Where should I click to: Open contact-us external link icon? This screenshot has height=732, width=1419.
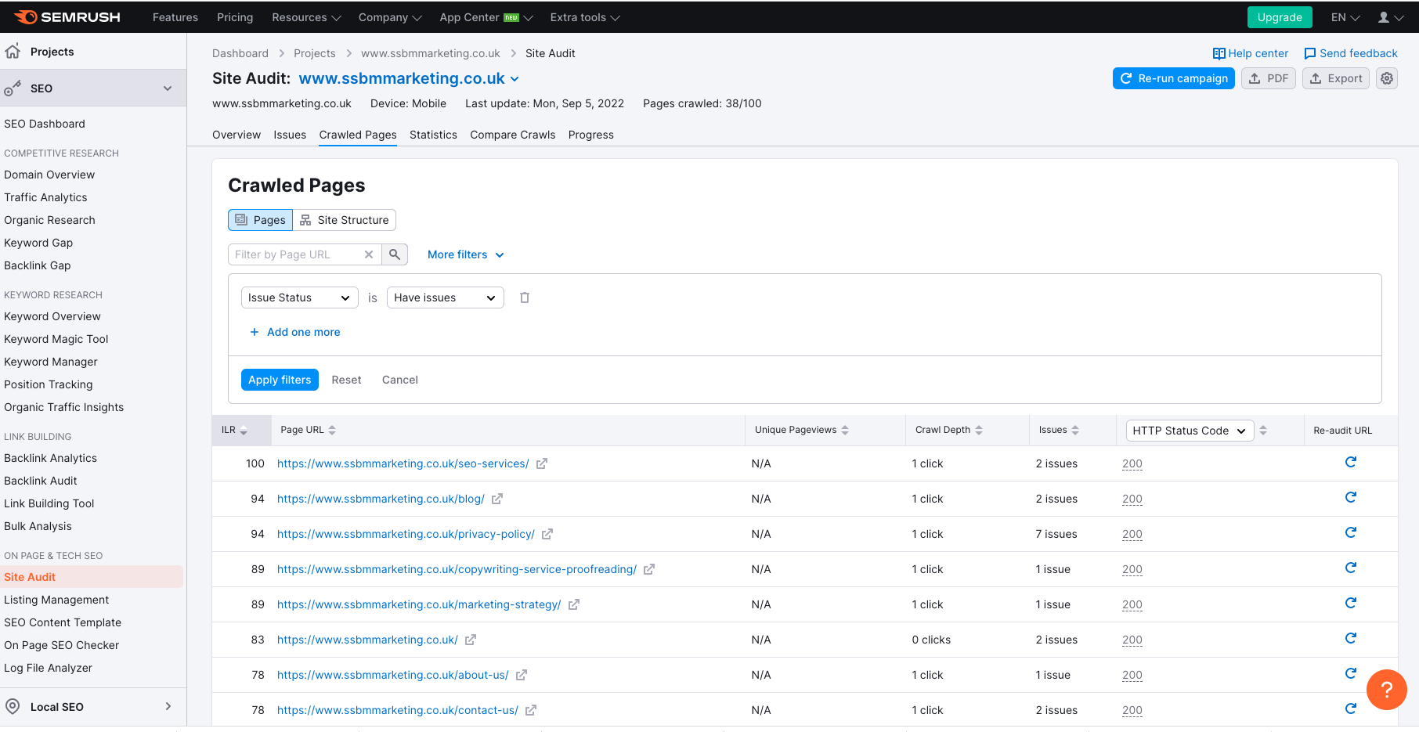(531, 710)
